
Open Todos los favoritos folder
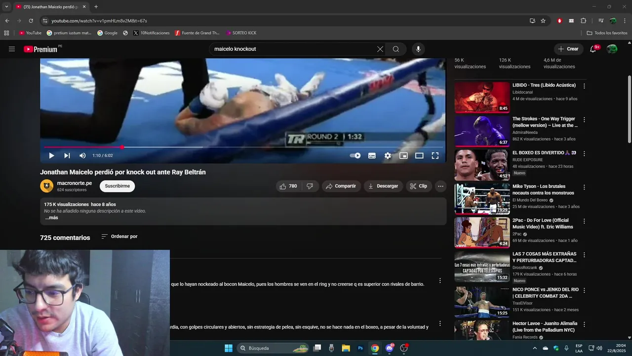(x=607, y=33)
